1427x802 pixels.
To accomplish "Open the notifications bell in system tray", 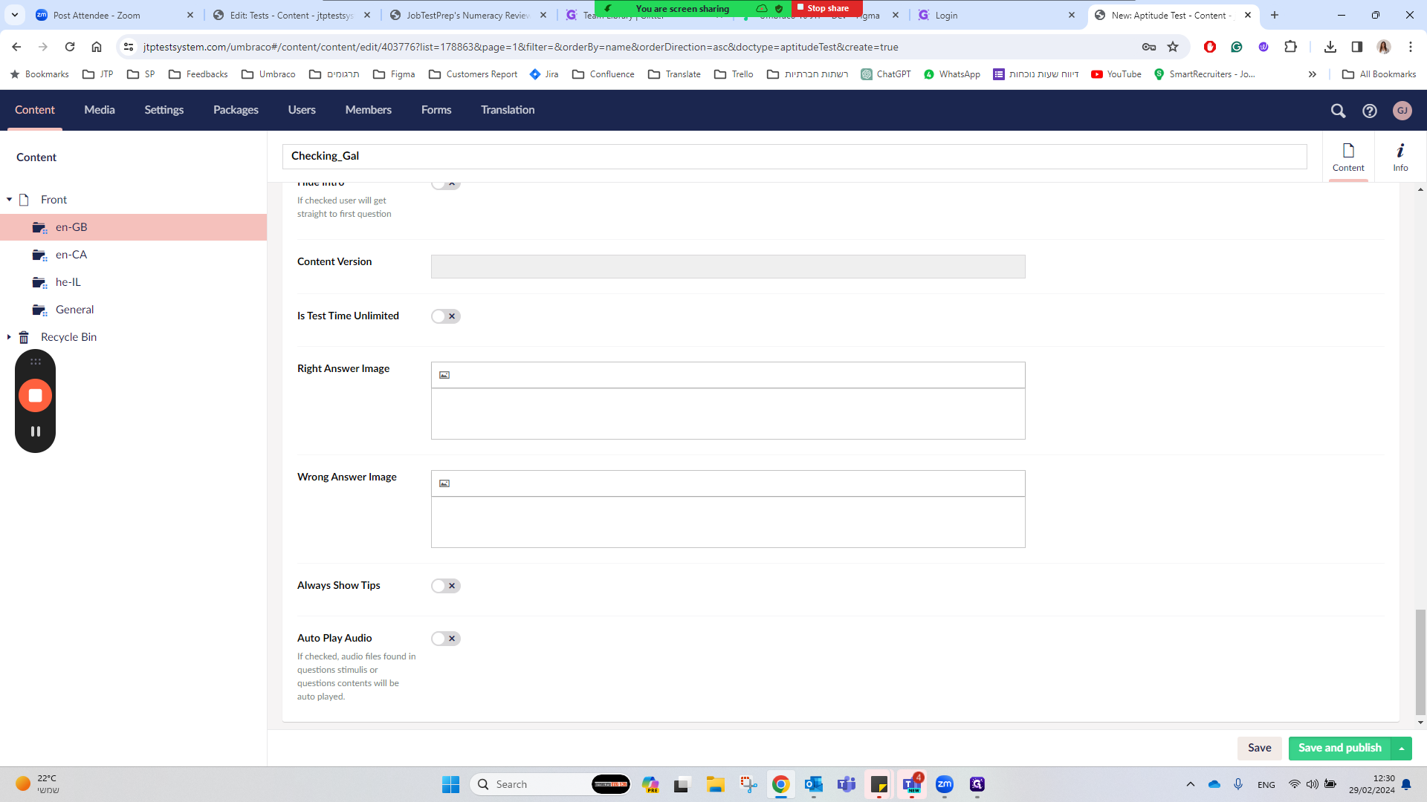I will 1406,784.
